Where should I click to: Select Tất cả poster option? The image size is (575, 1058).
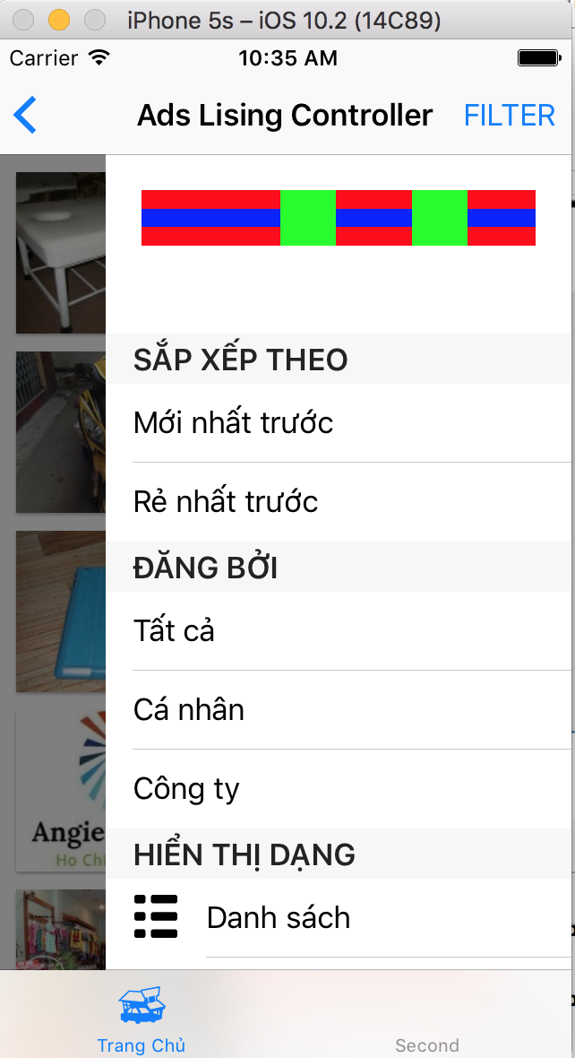pyautogui.click(x=339, y=631)
